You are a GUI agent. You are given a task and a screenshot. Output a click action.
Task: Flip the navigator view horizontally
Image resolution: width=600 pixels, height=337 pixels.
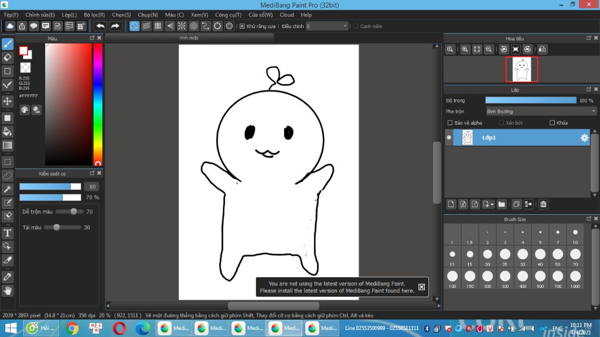[542, 49]
